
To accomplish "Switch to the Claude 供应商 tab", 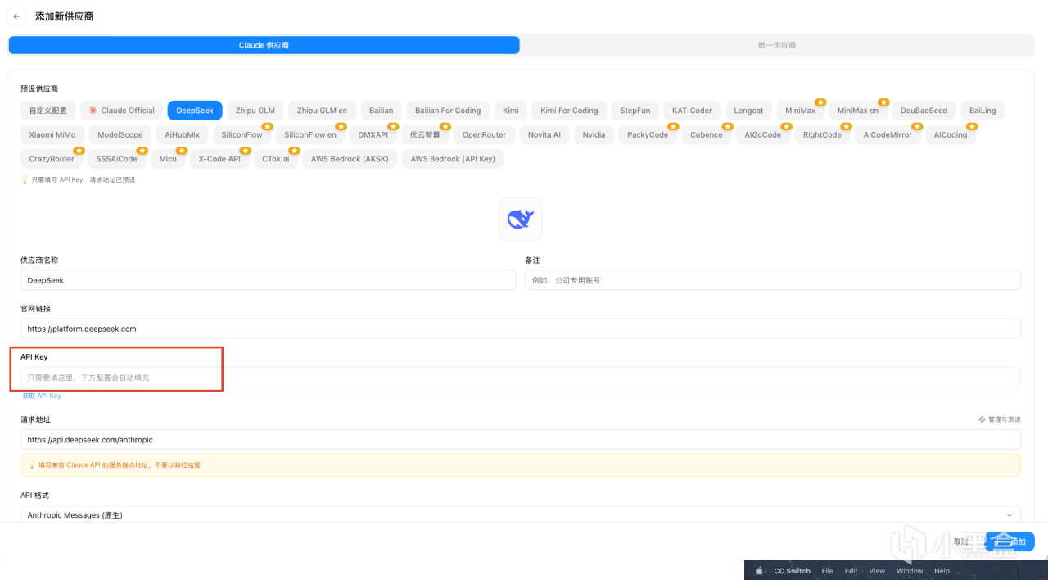I will 264,45.
